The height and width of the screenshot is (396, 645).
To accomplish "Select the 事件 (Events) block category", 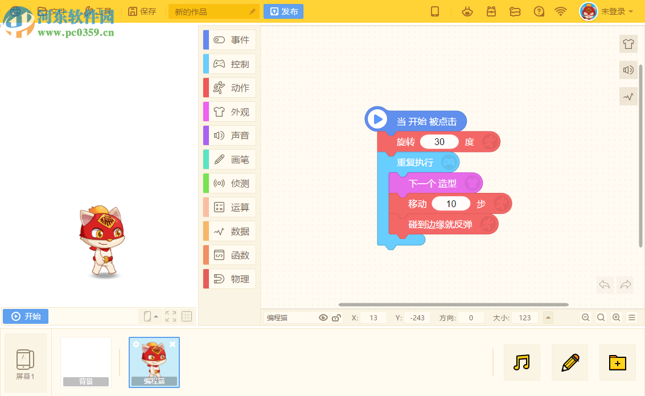I will 228,39.
